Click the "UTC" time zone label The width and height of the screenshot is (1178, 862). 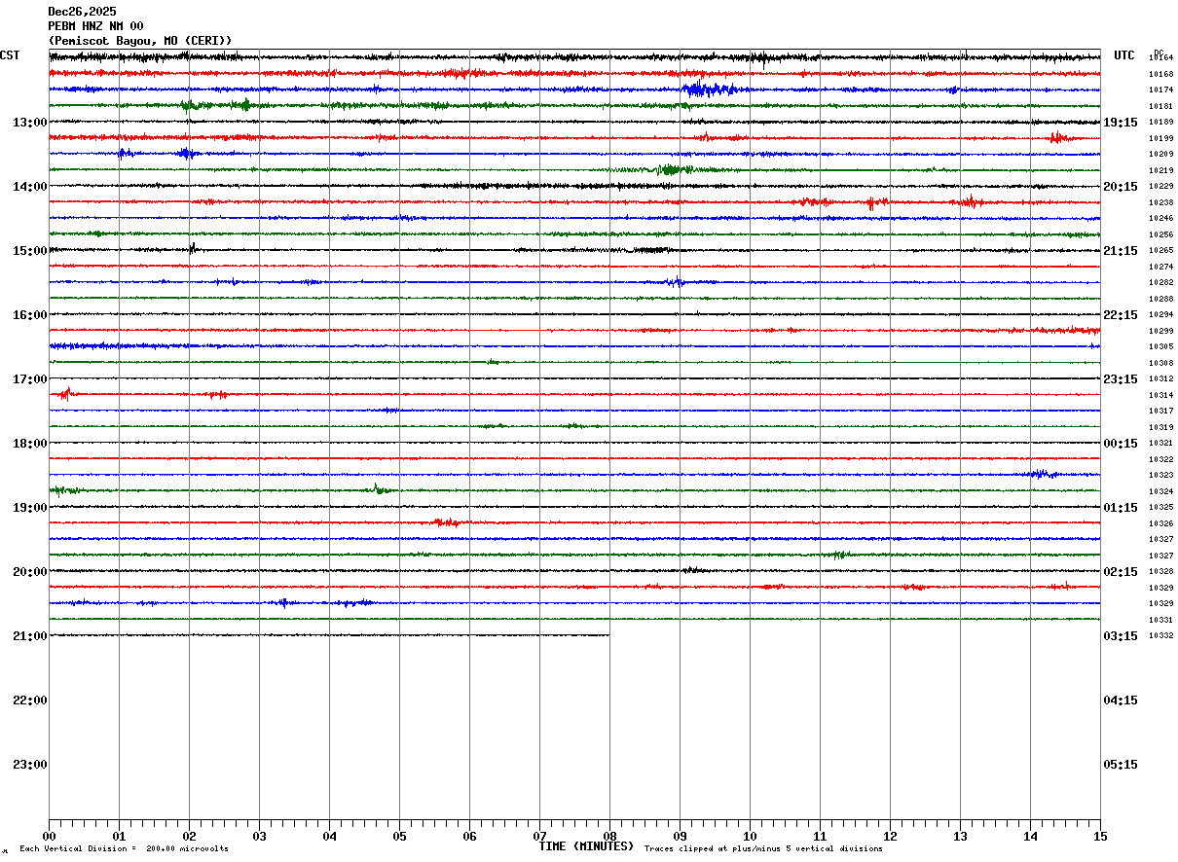click(x=1124, y=55)
